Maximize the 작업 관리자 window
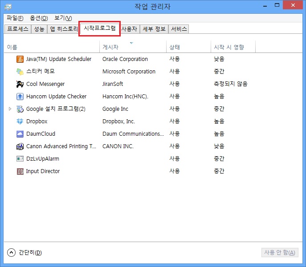The image size is (306, 267). [x=277, y=5]
